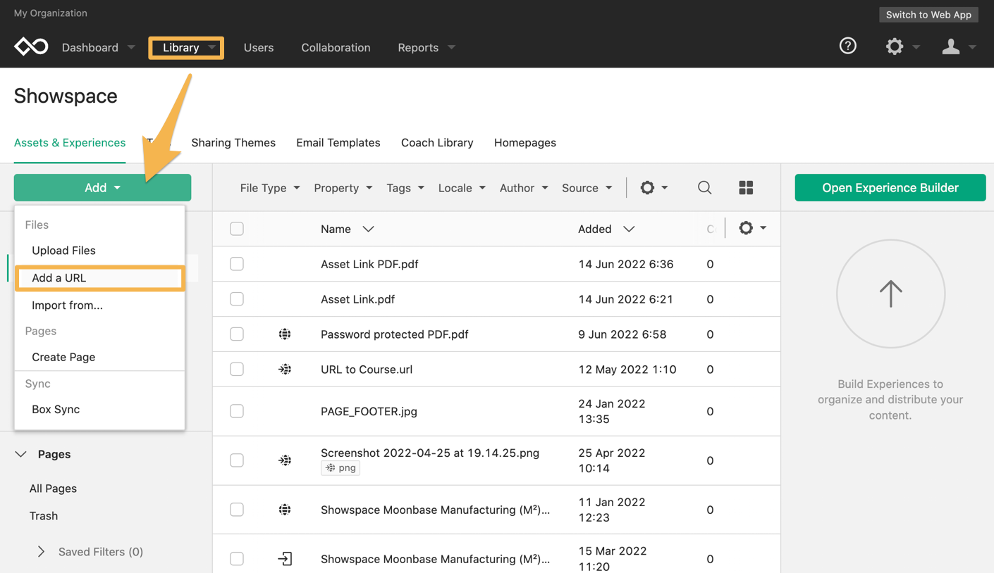Tick the select-all checkbox in header
Screen dimensions: 994x573
237,229
